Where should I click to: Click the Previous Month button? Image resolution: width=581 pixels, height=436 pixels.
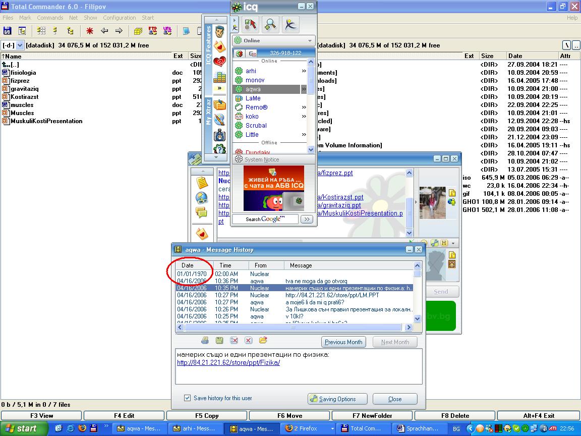coord(343,342)
